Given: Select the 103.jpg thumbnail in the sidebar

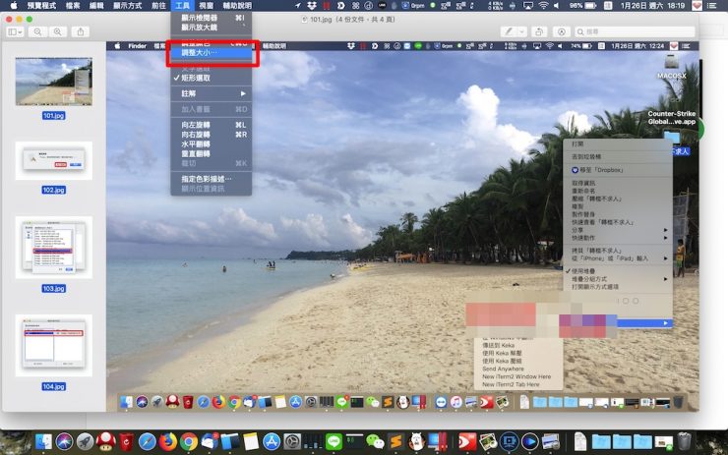Looking at the screenshot, I should 53,248.
